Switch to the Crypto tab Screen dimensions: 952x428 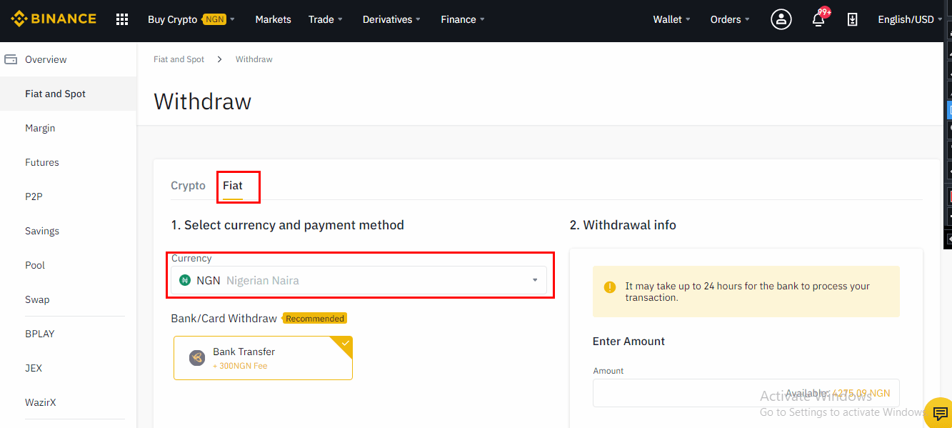pos(188,185)
